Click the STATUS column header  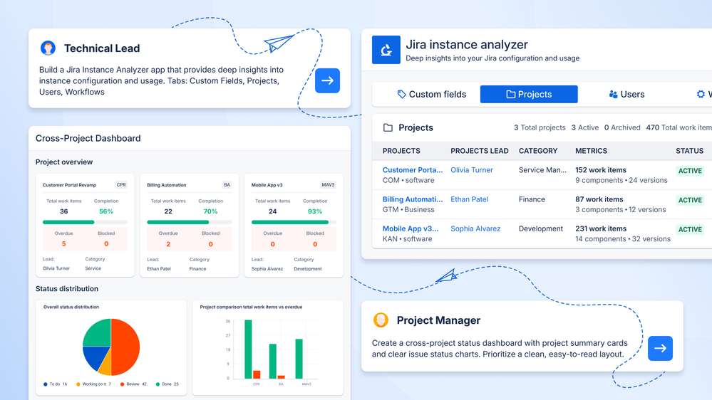(x=690, y=151)
